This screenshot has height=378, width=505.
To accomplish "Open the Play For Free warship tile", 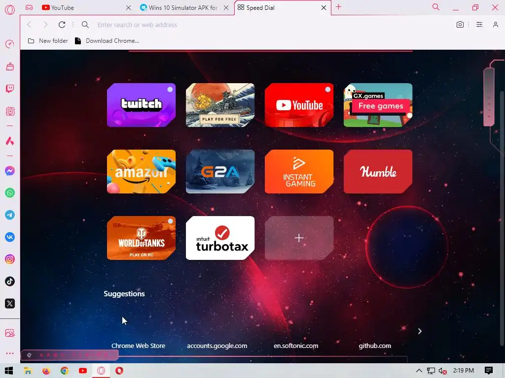I will pos(220,105).
